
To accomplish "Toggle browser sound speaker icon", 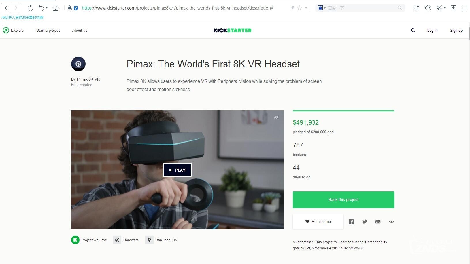I will [x=428, y=8].
